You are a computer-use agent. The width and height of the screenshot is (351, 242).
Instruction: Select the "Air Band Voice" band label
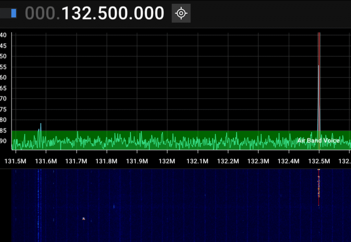click(x=318, y=141)
